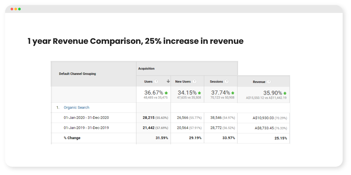Click the 33.97% sessions change value
The width and height of the screenshot is (351, 175).
point(229,138)
